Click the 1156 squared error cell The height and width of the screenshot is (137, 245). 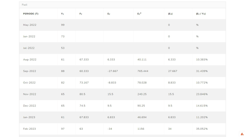pyautogui.click(x=141, y=129)
